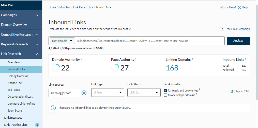Viewport: 258px width, 128px height.
Task: Open the Link State dropdown
Action: coord(144,93)
